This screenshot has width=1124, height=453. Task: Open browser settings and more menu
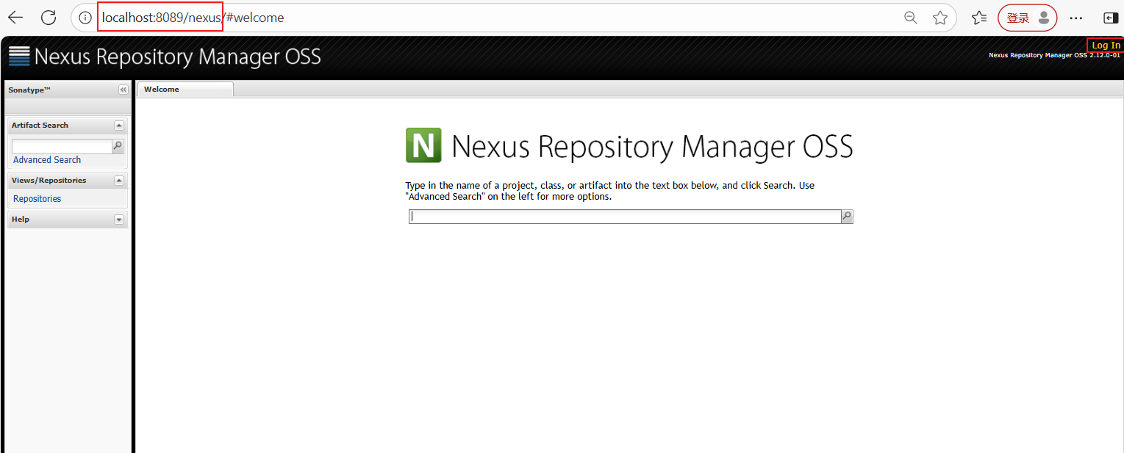pyautogui.click(x=1076, y=18)
